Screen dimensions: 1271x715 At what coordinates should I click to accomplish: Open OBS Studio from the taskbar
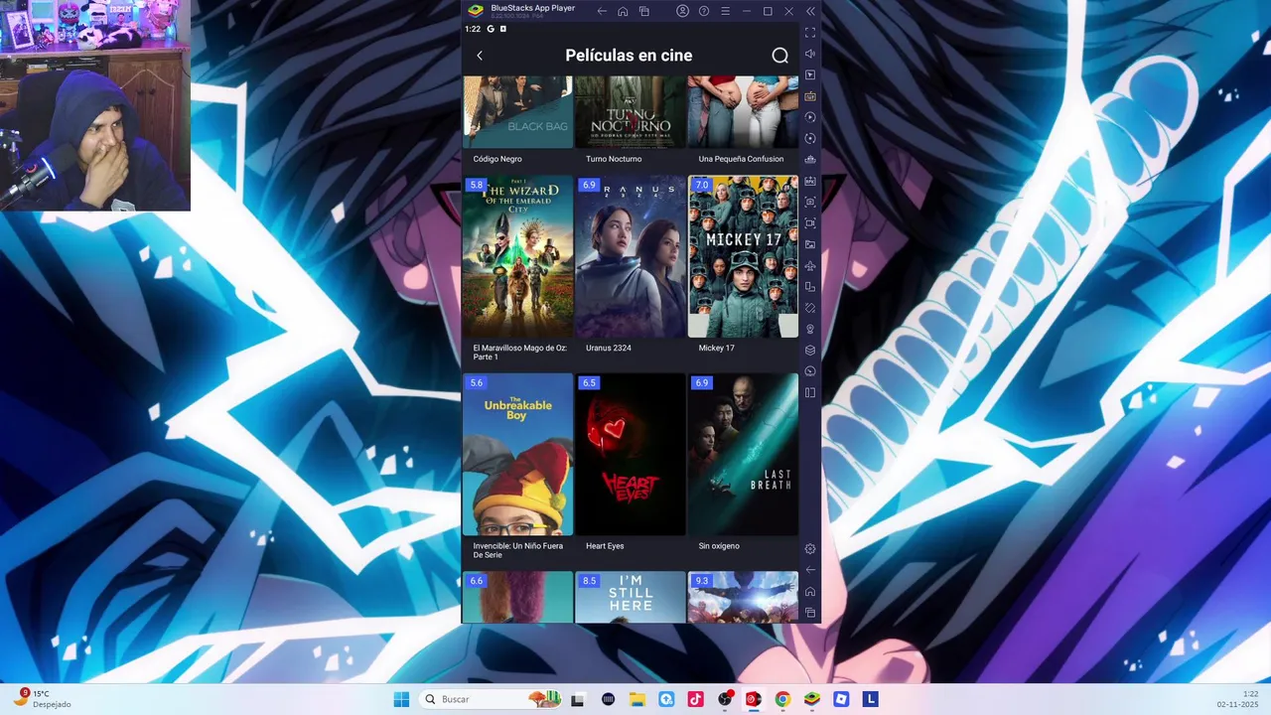tap(725, 699)
